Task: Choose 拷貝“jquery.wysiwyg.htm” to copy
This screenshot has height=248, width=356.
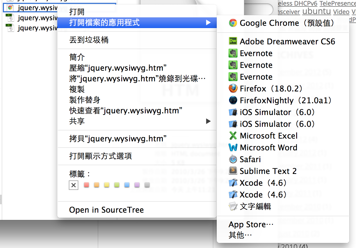Action: coord(137,139)
